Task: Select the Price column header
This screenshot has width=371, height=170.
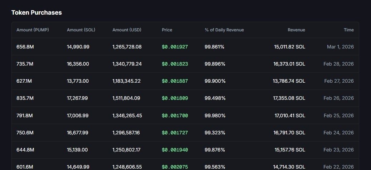Action: (x=167, y=30)
